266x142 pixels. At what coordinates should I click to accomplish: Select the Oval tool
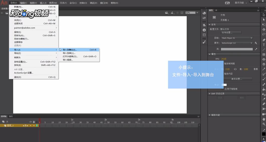click(264, 60)
